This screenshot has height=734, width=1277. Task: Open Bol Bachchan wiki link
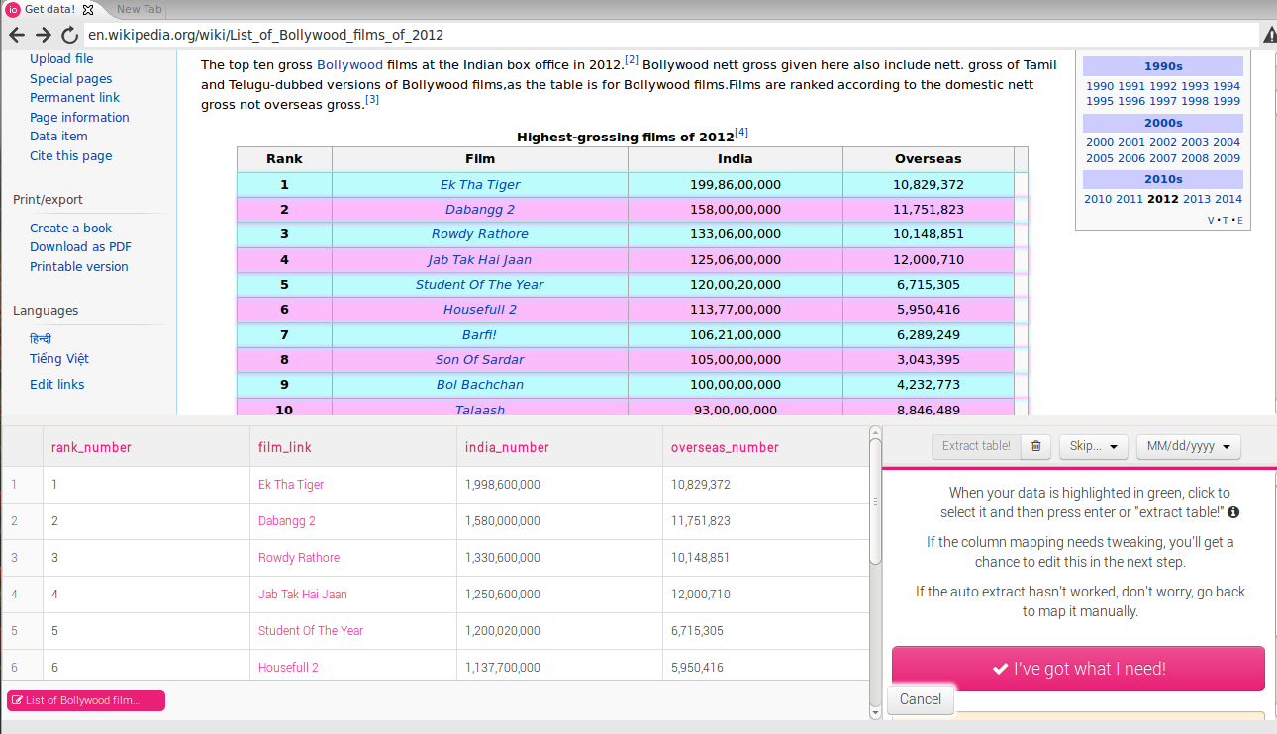click(x=480, y=385)
